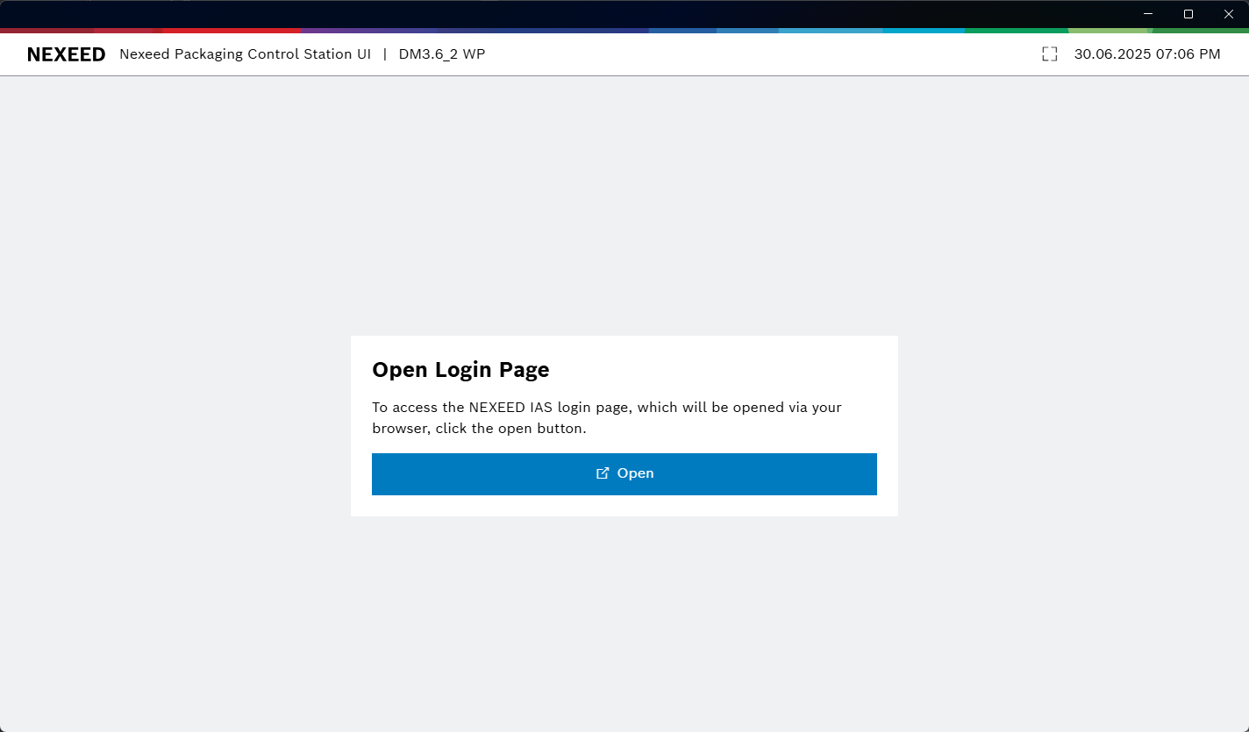Click the NEXEED logo
The image size is (1249, 732).
point(66,54)
